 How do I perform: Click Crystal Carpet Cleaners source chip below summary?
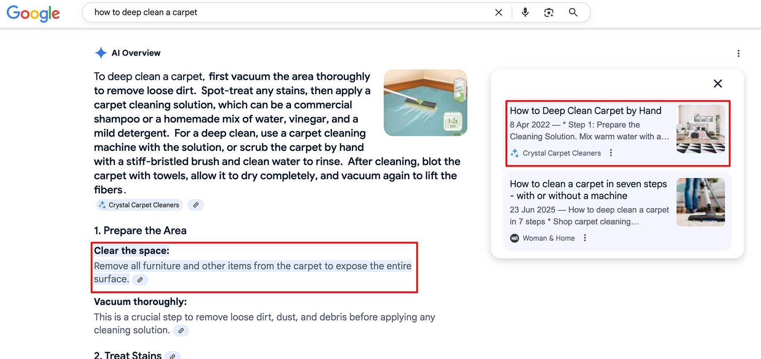click(139, 205)
